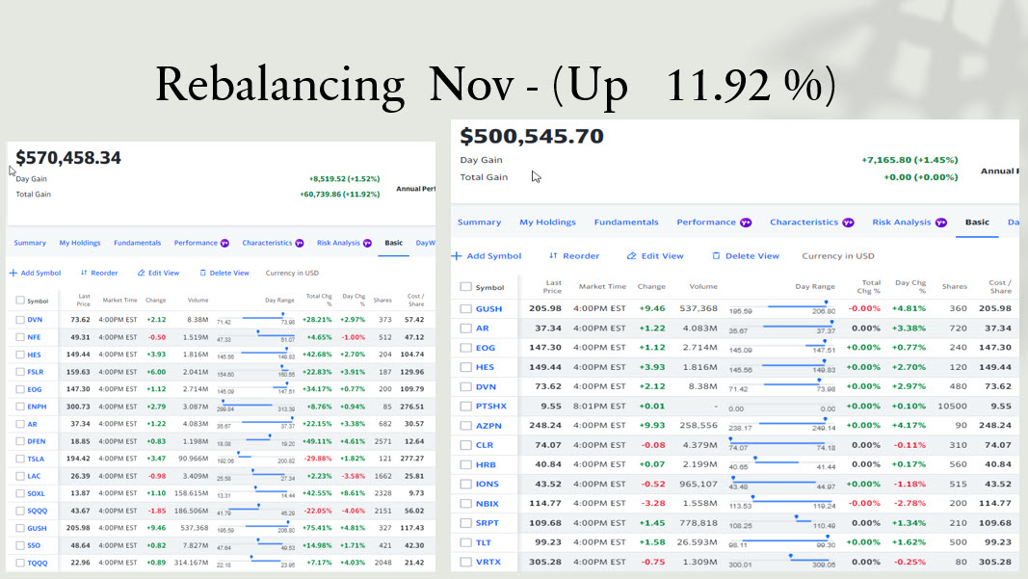Click the Delete View trash icon in left portfolio
Image resolution: width=1028 pixels, height=579 pixels.
(x=202, y=273)
